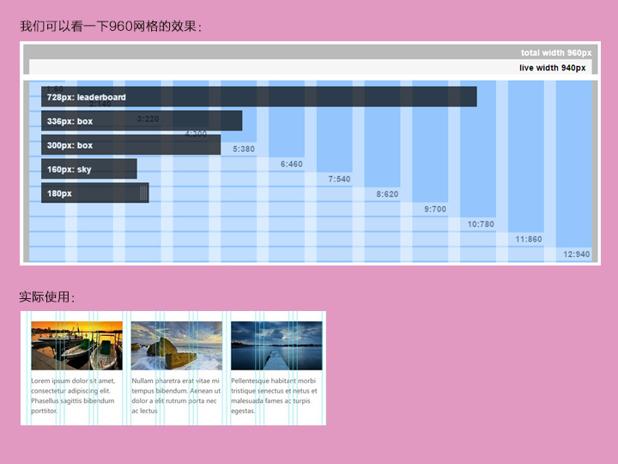Click the '12:940' column label

click(x=577, y=254)
